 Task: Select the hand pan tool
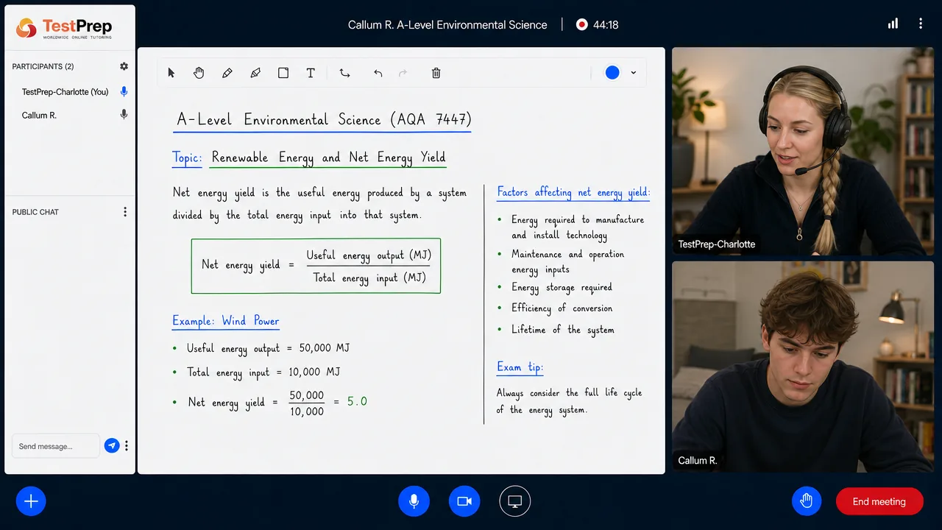[199, 73]
